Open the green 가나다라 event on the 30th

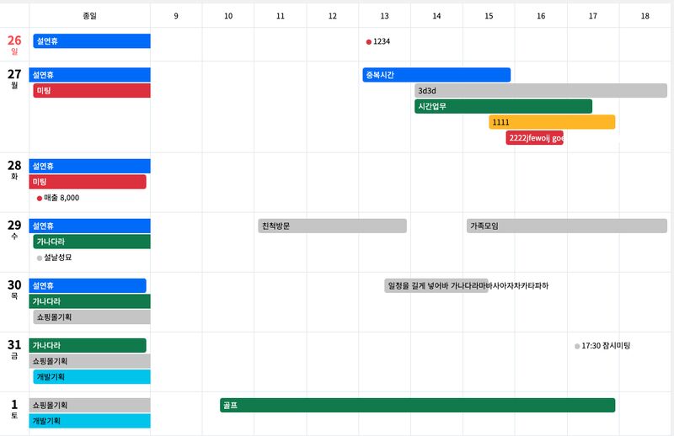click(90, 301)
